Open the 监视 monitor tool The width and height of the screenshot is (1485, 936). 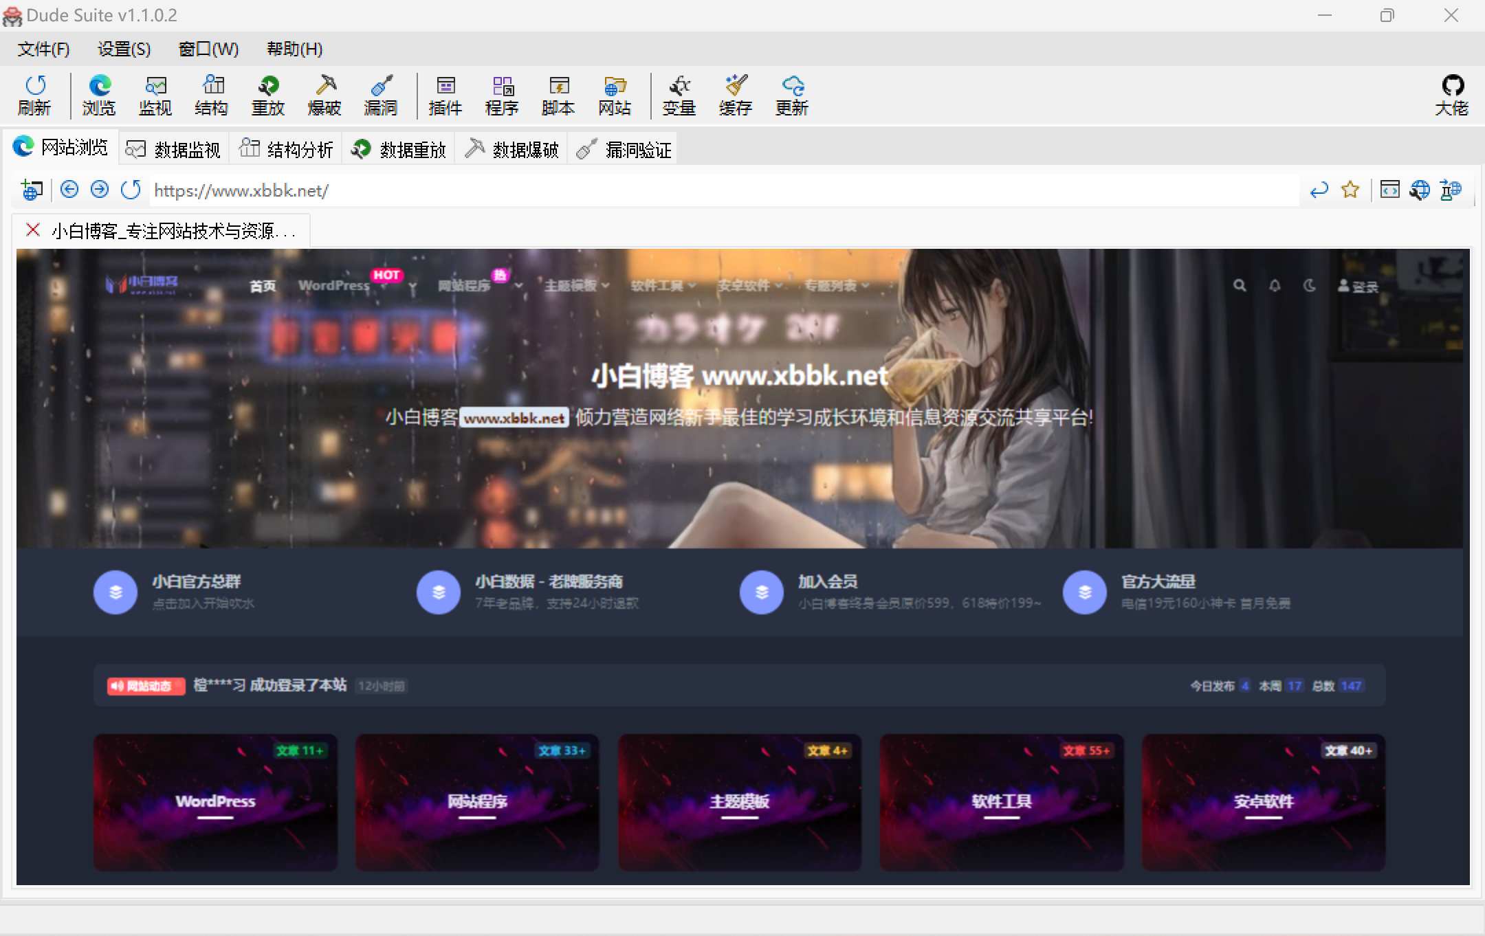(x=155, y=96)
